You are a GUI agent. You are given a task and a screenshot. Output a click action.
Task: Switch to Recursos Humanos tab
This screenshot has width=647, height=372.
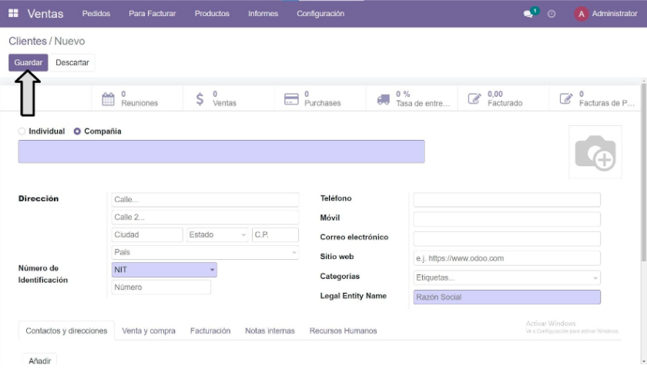point(343,330)
